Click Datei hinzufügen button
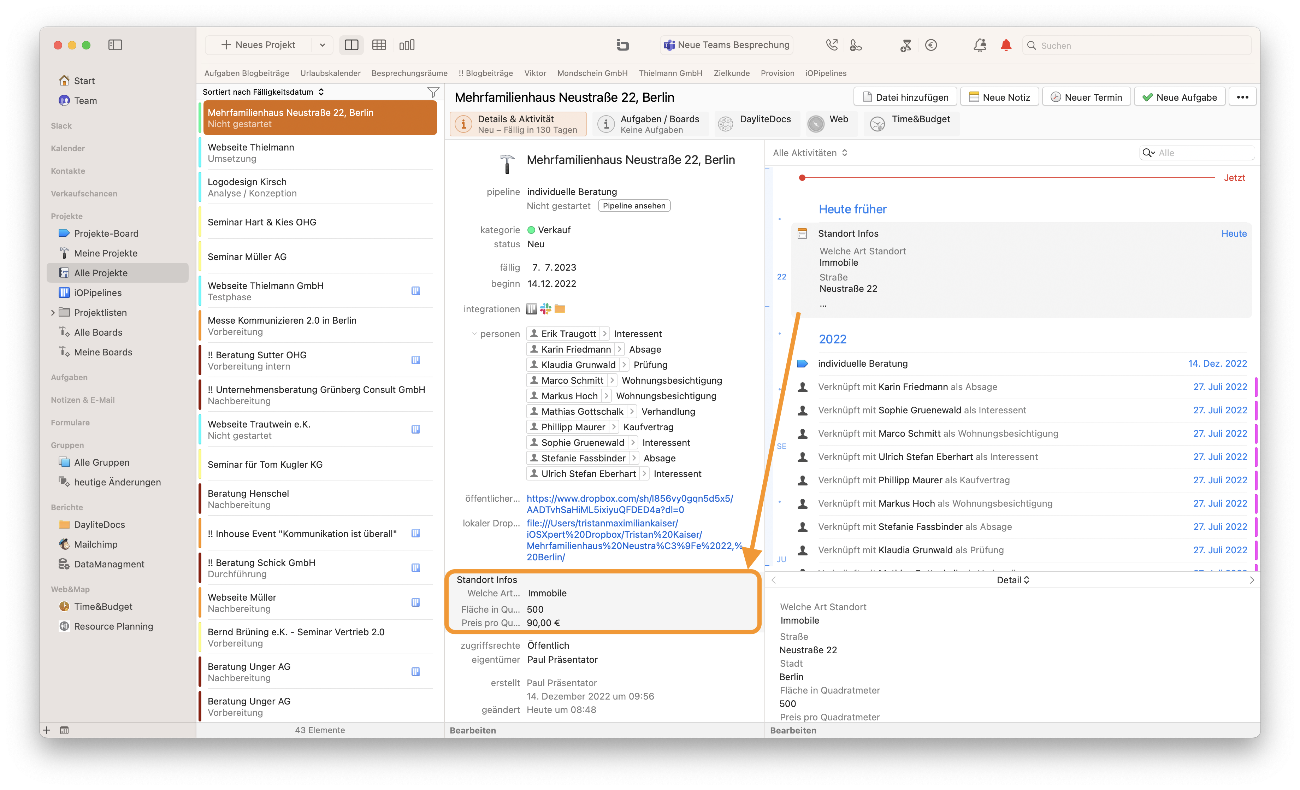This screenshot has width=1300, height=790. 905,97
